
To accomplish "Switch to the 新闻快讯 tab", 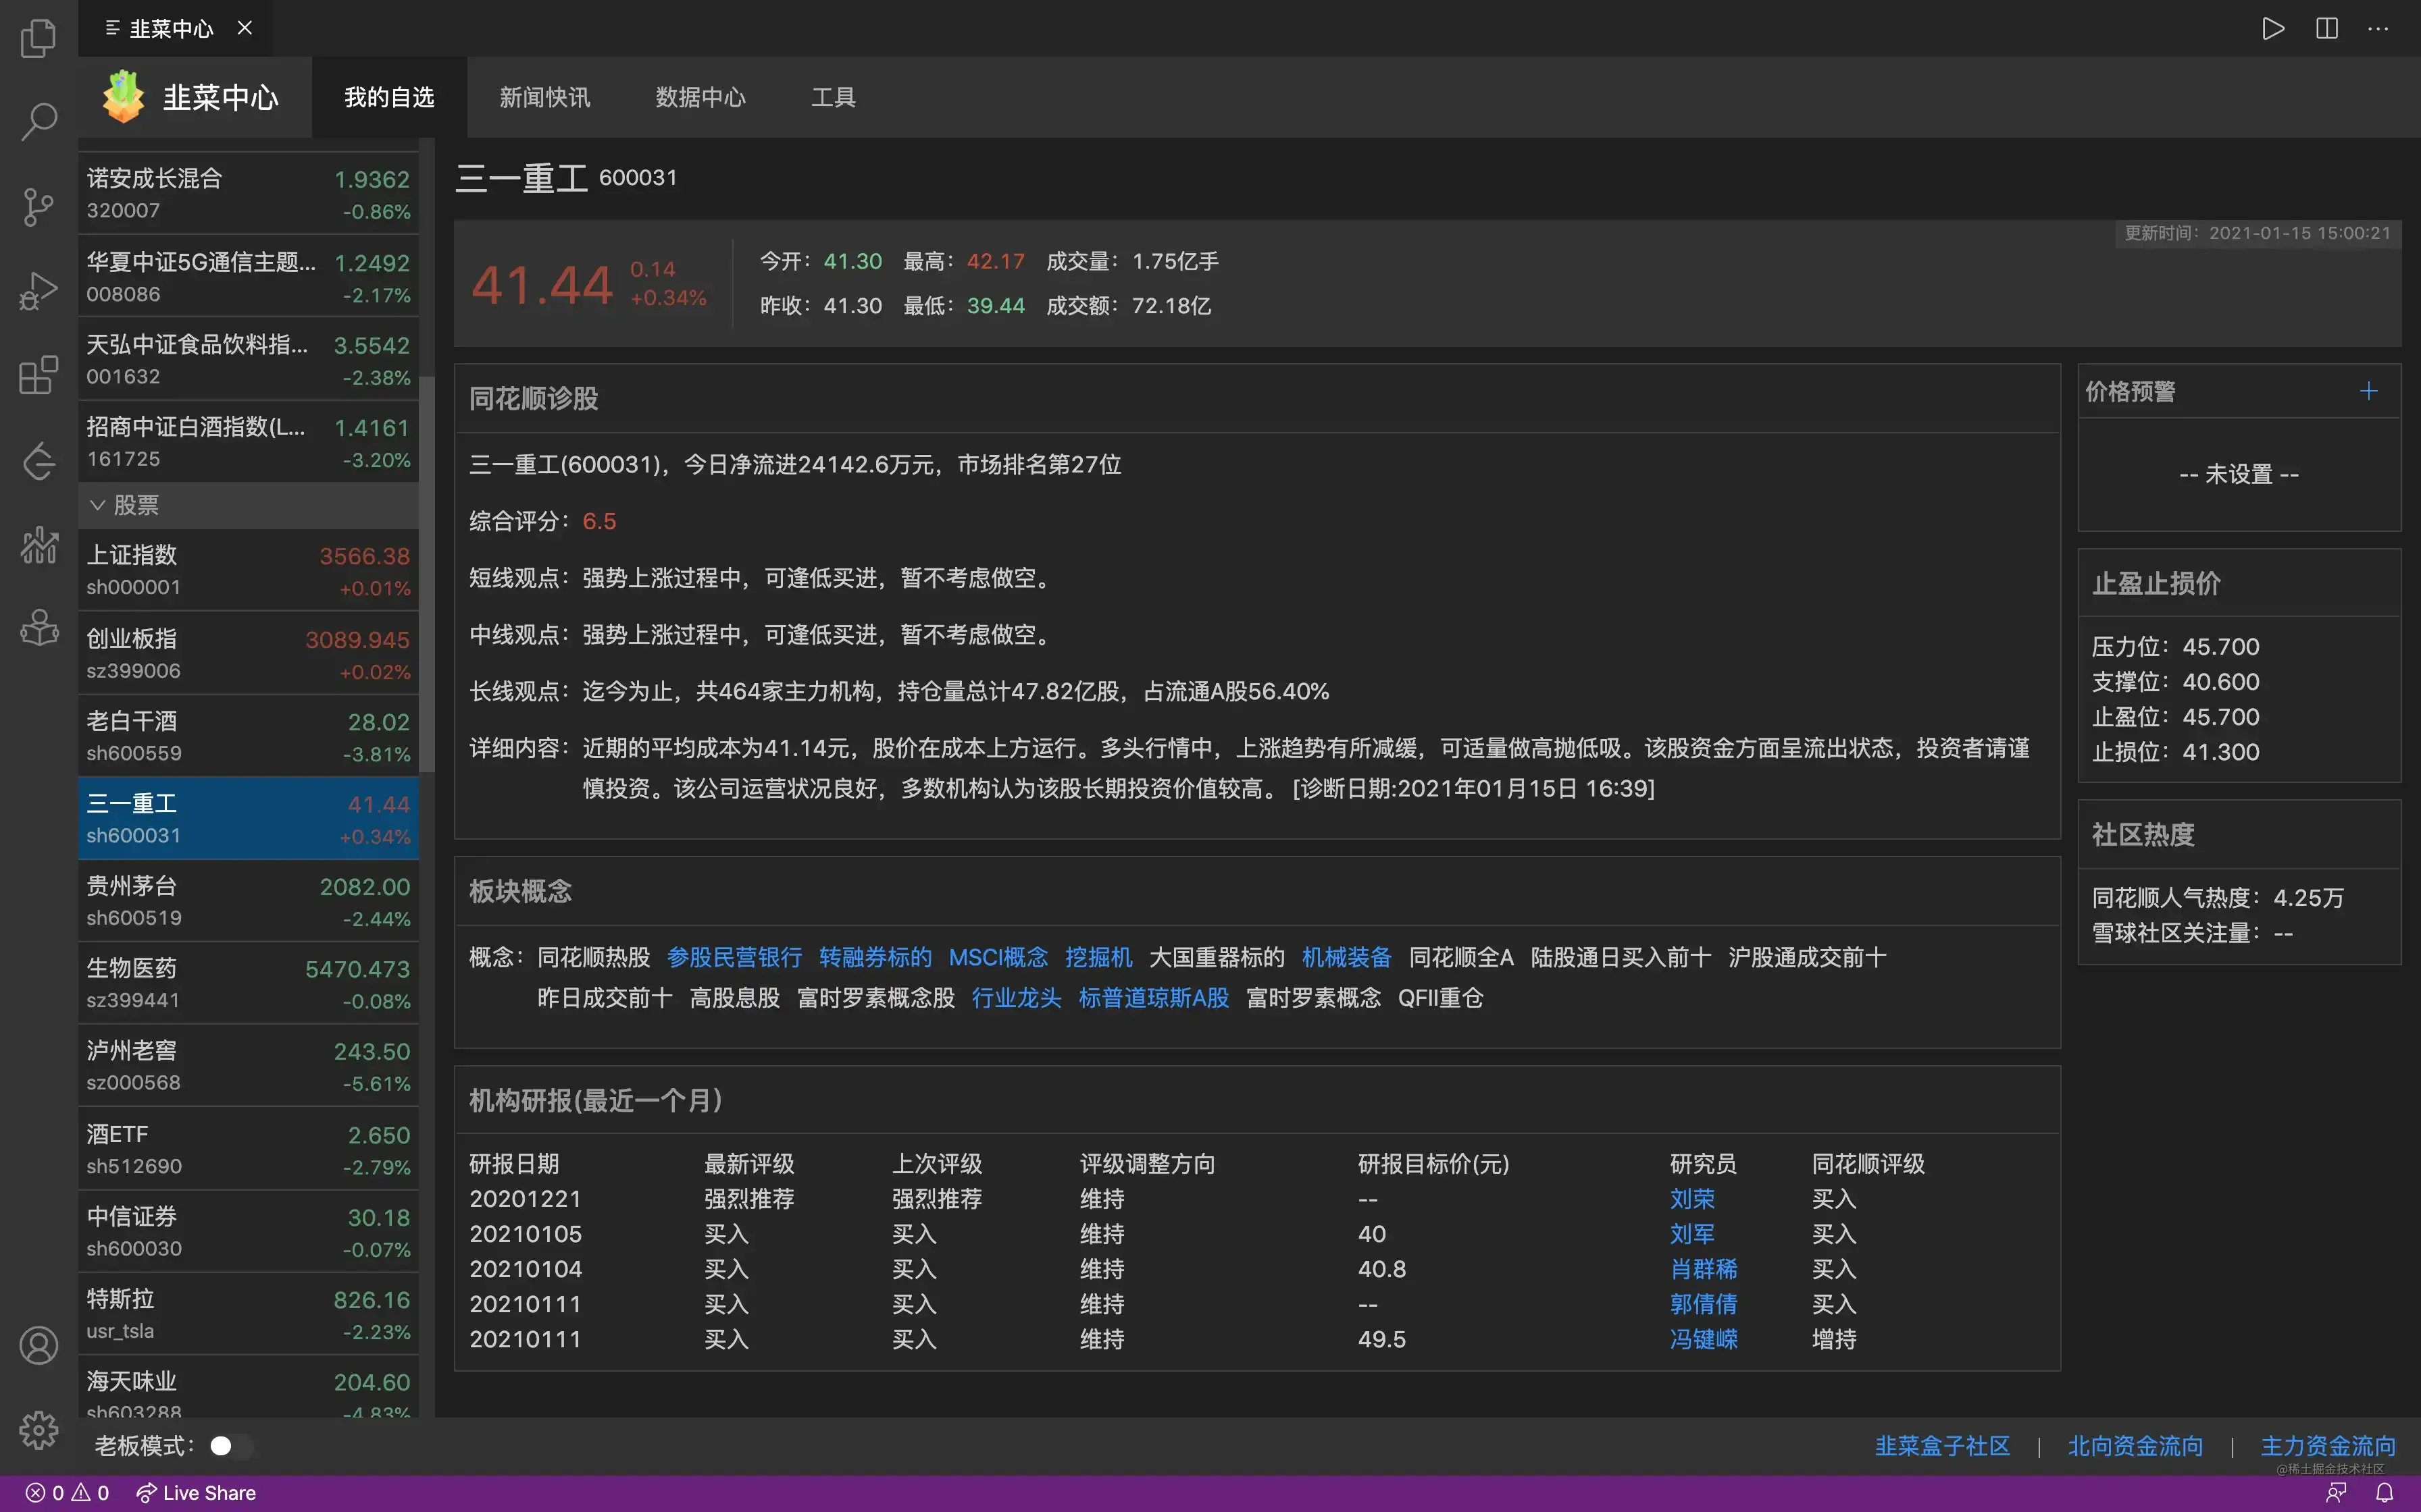I will coord(544,97).
